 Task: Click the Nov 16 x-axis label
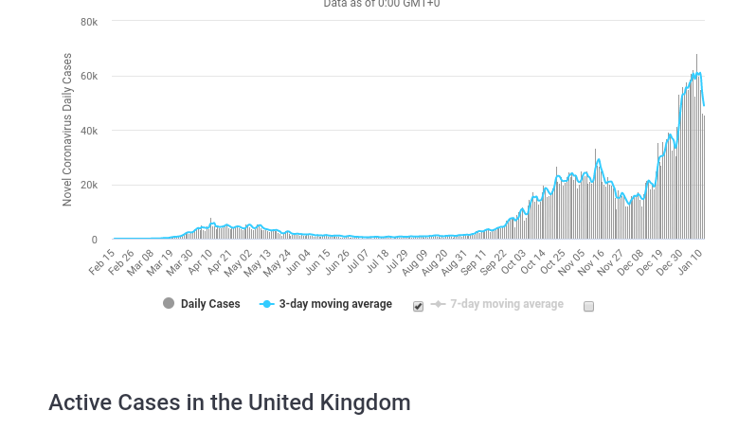[592, 260]
